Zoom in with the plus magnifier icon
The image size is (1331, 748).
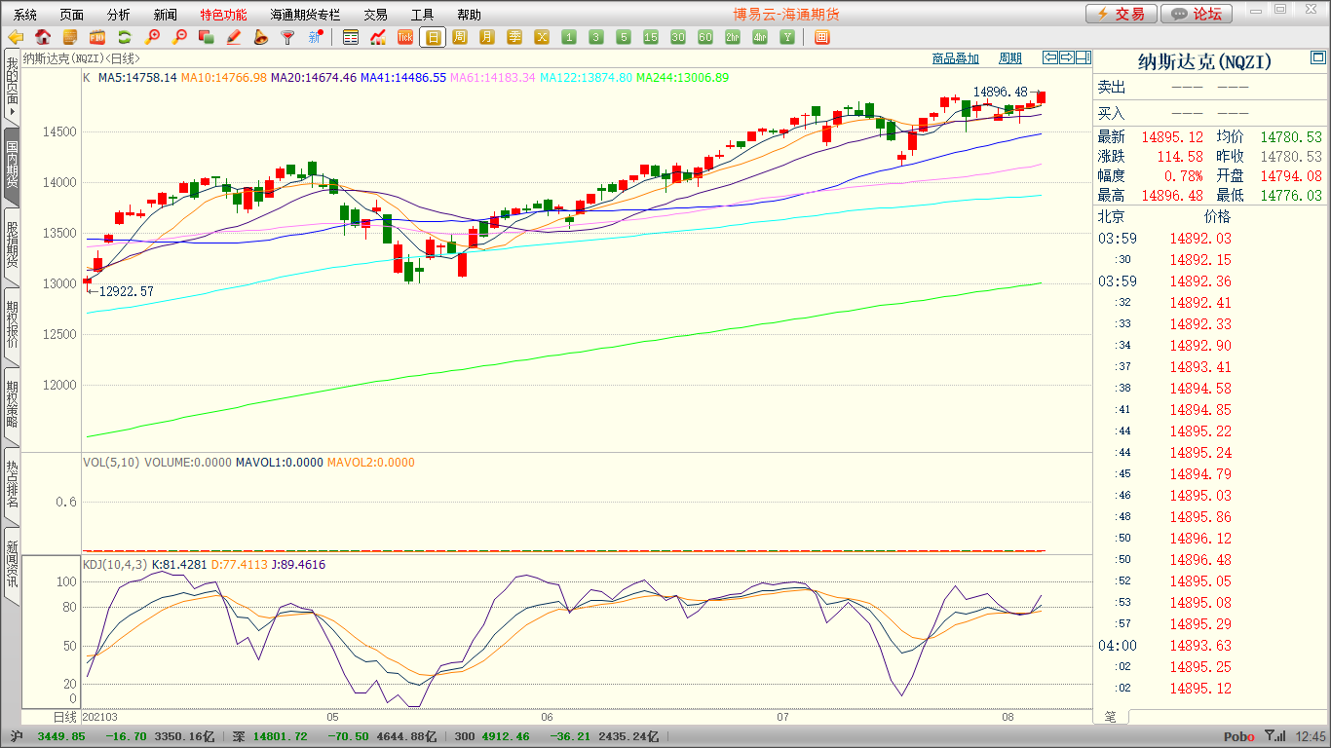[x=152, y=37]
